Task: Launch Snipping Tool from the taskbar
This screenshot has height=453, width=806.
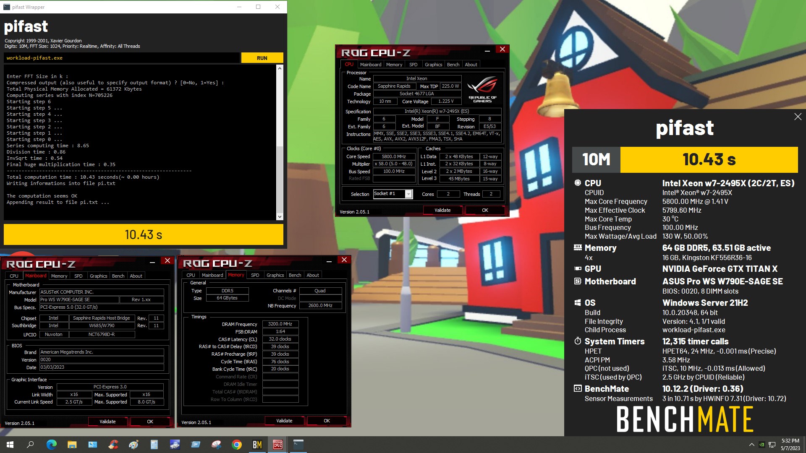Action: tap(216, 445)
